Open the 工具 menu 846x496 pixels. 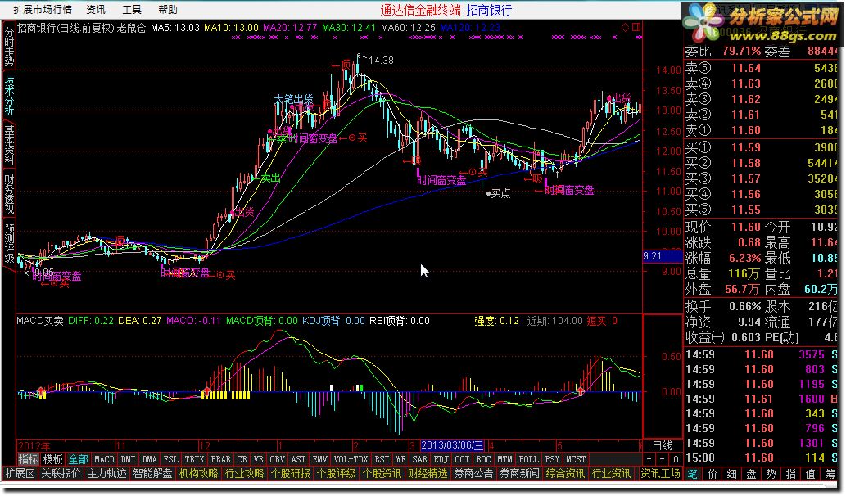pyautogui.click(x=132, y=10)
